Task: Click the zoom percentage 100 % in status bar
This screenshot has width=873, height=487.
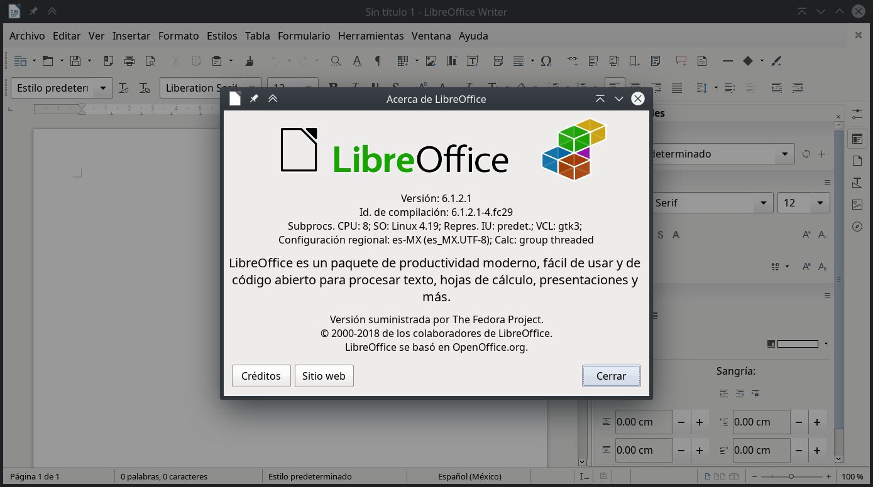Action: pyautogui.click(x=852, y=476)
